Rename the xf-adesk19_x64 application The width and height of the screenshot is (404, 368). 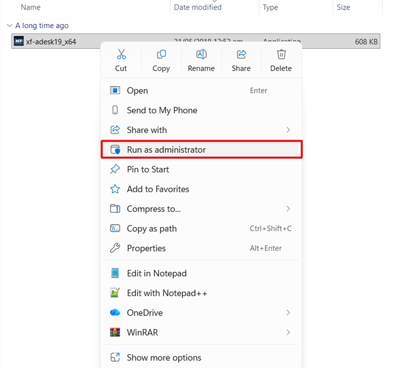pos(200,59)
